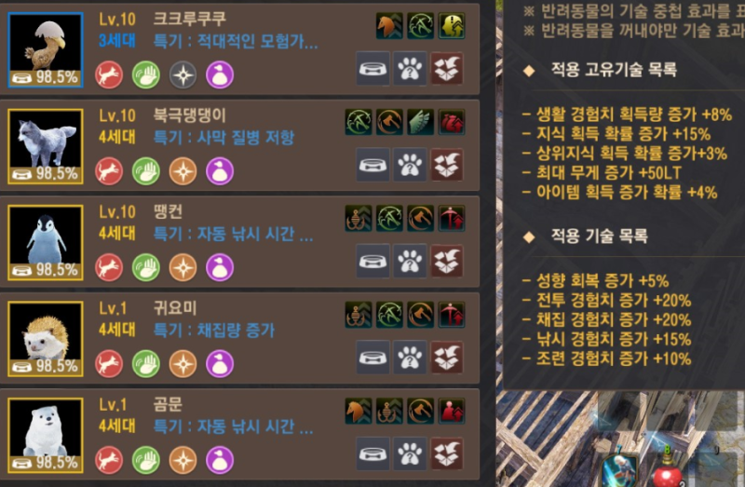This screenshot has width=745, height=487.
Task: Click the 적용 기술 목록 header
Action: click(x=599, y=236)
